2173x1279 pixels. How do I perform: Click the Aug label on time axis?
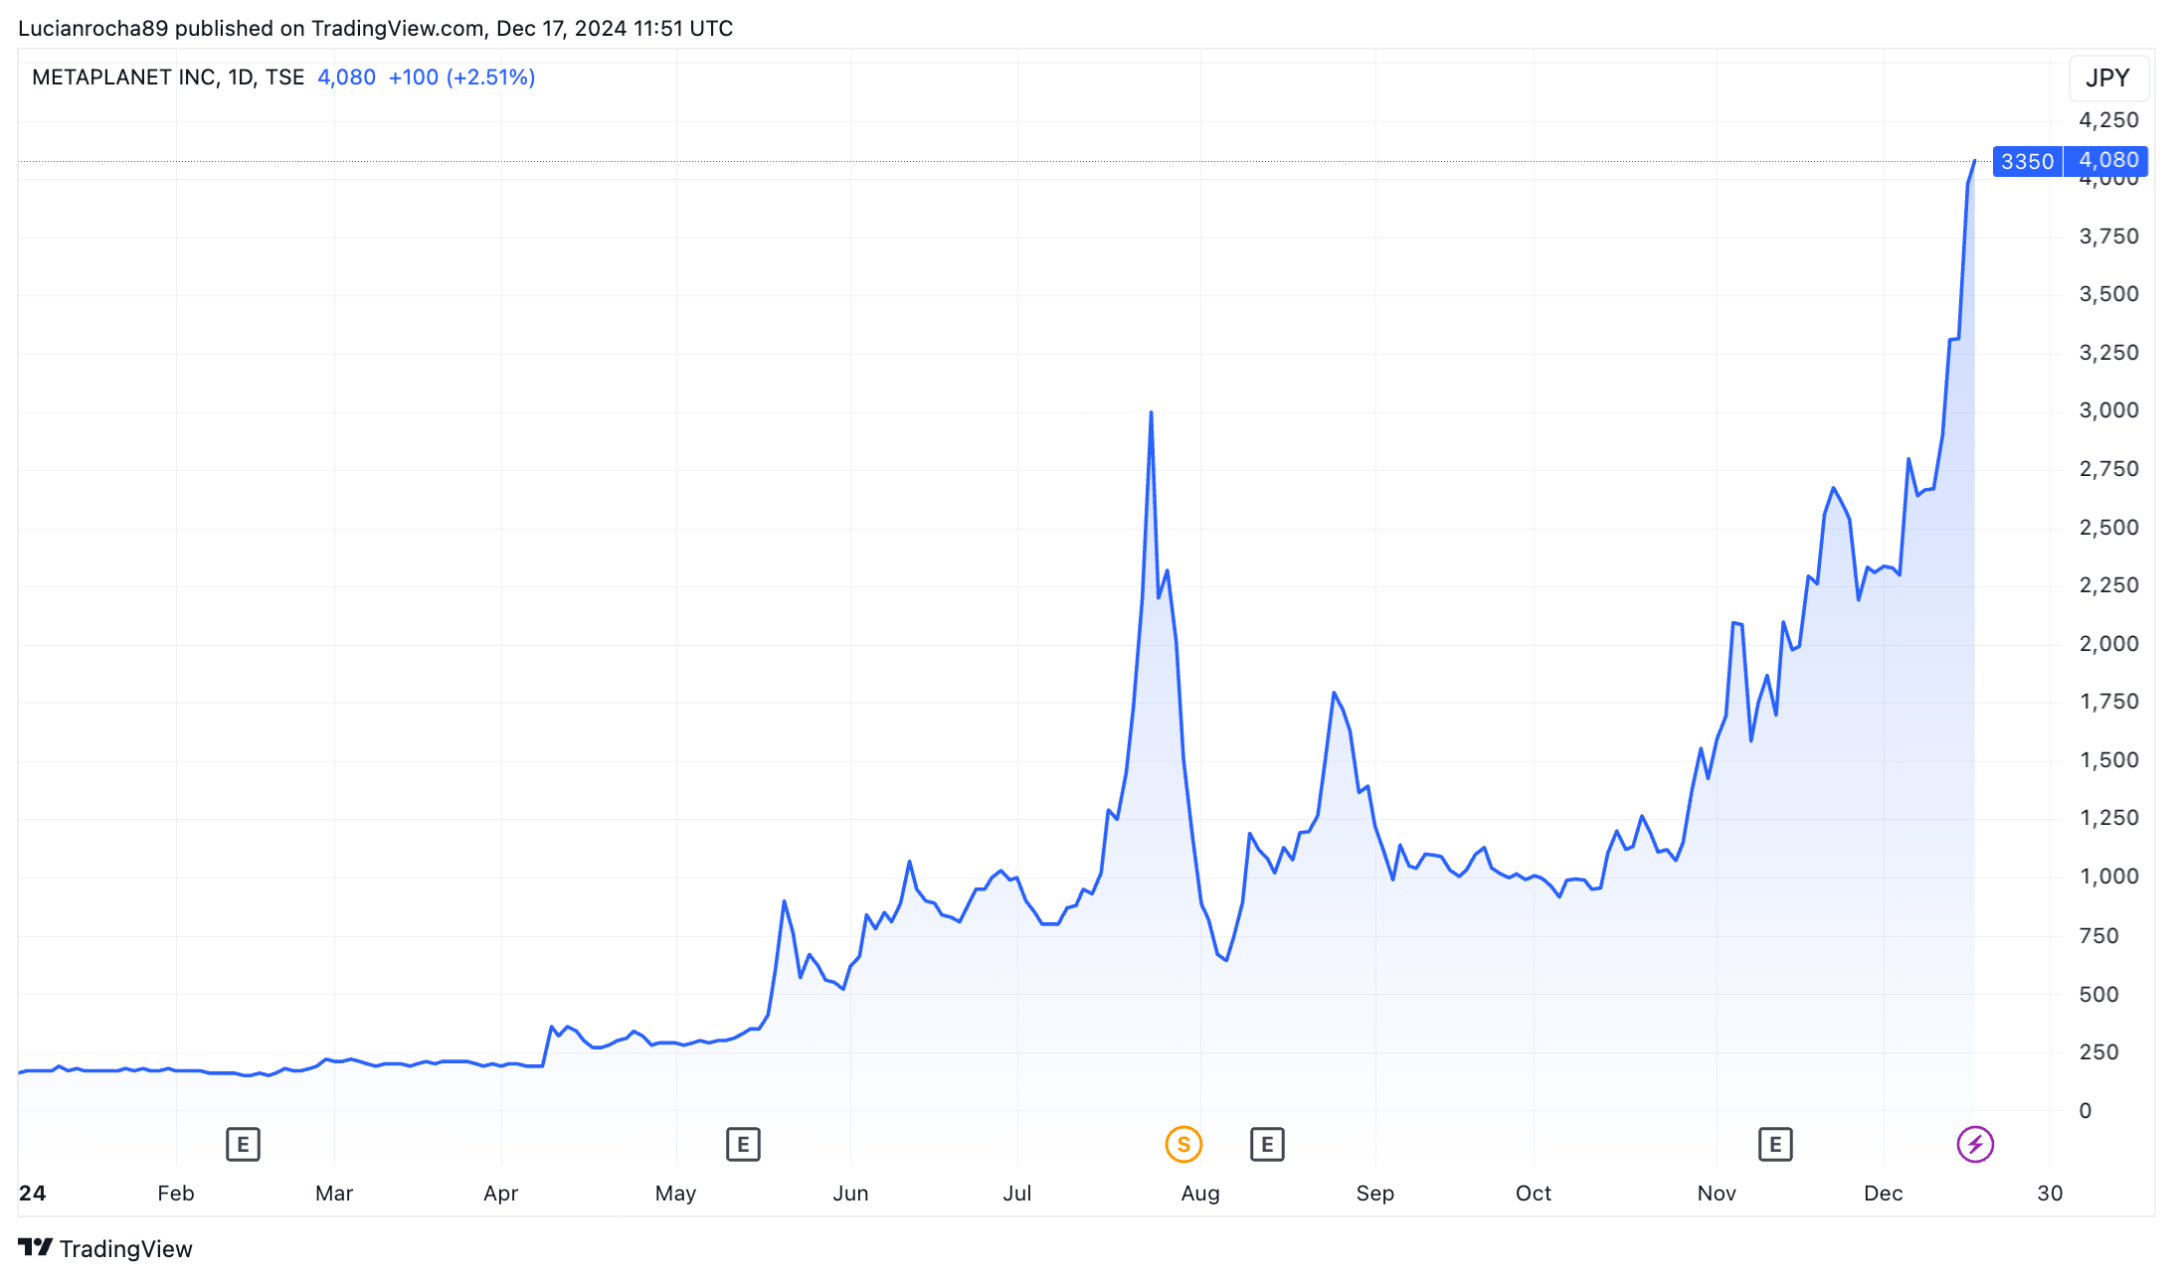pyautogui.click(x=1200, y=1193)
